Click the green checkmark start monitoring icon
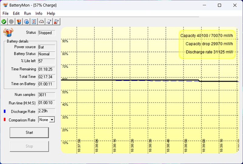 (4, 22)
